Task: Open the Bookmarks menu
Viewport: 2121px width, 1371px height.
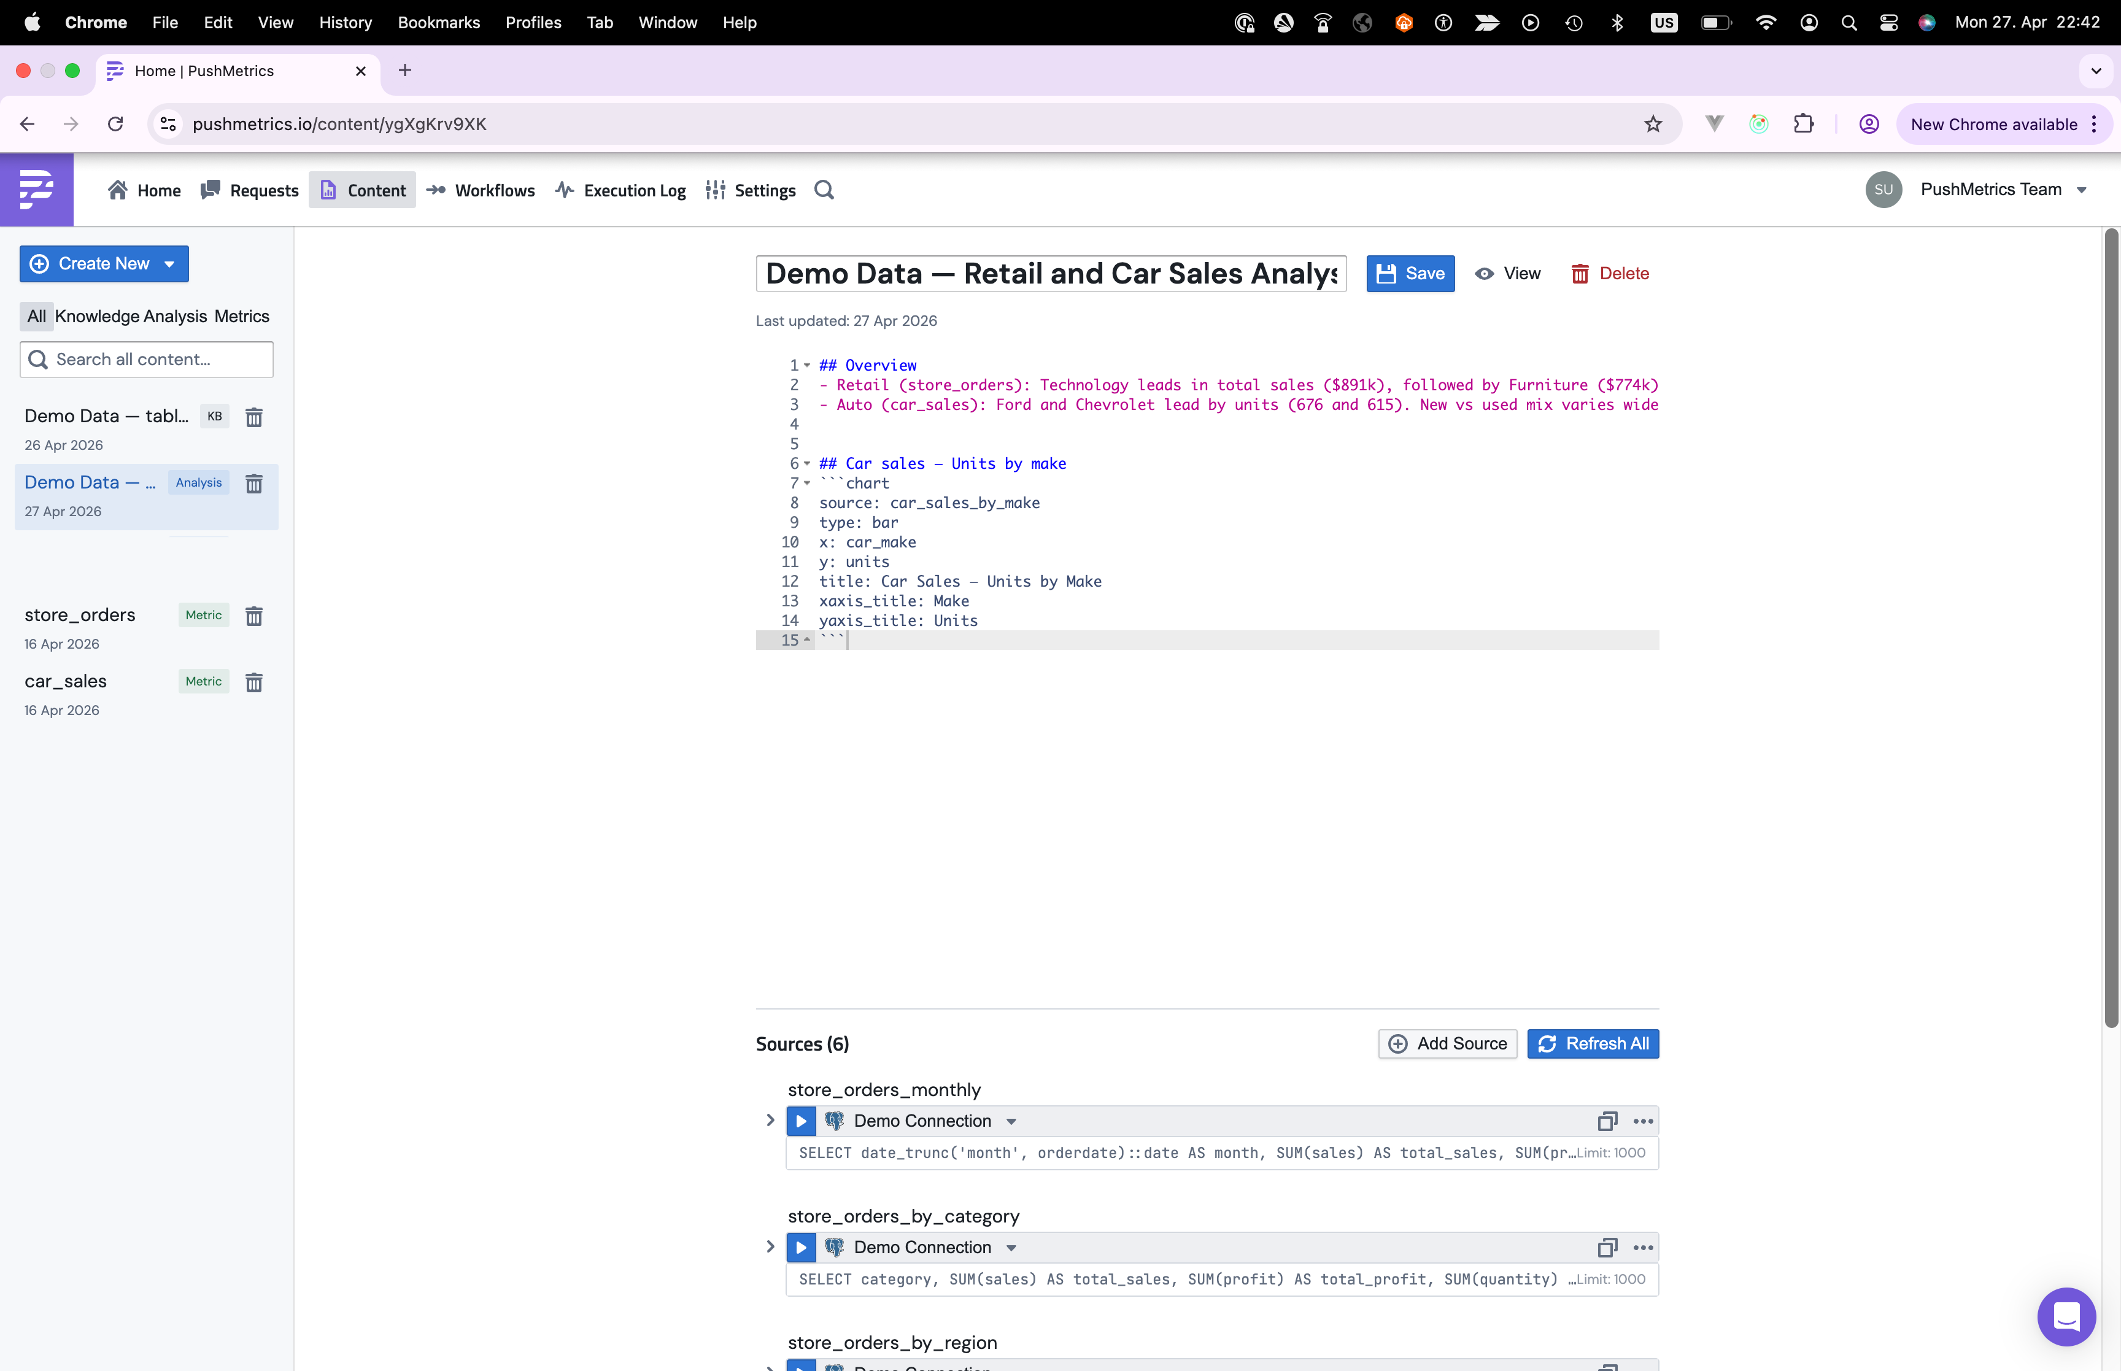Action: pyautogui.click(x=439, y=22)
